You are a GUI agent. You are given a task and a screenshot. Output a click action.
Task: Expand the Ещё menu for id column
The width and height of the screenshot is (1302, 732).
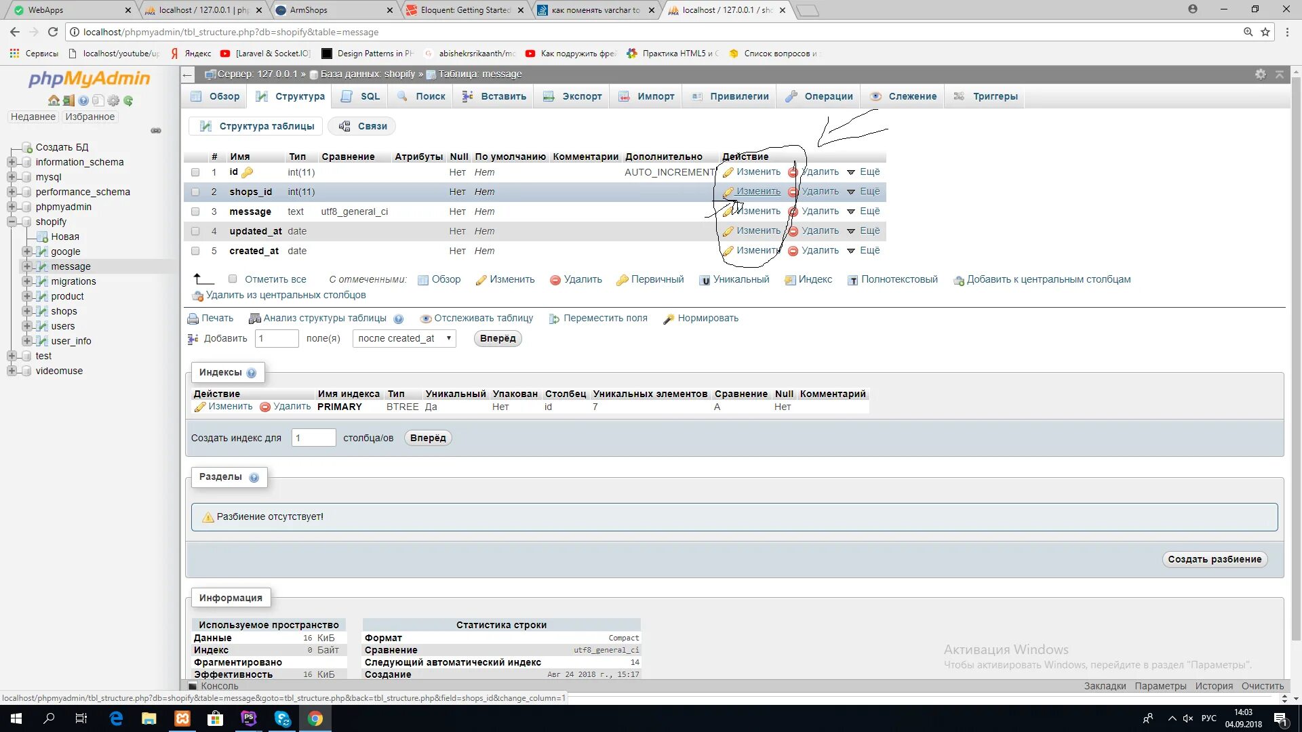[863, 172]
